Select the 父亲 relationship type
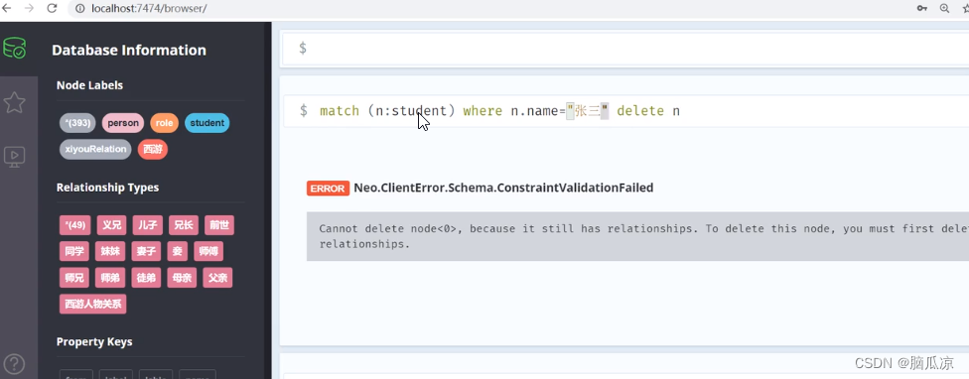Image resolution: width=969 pixels, height=379 pixels. click(x=217, y=278)
